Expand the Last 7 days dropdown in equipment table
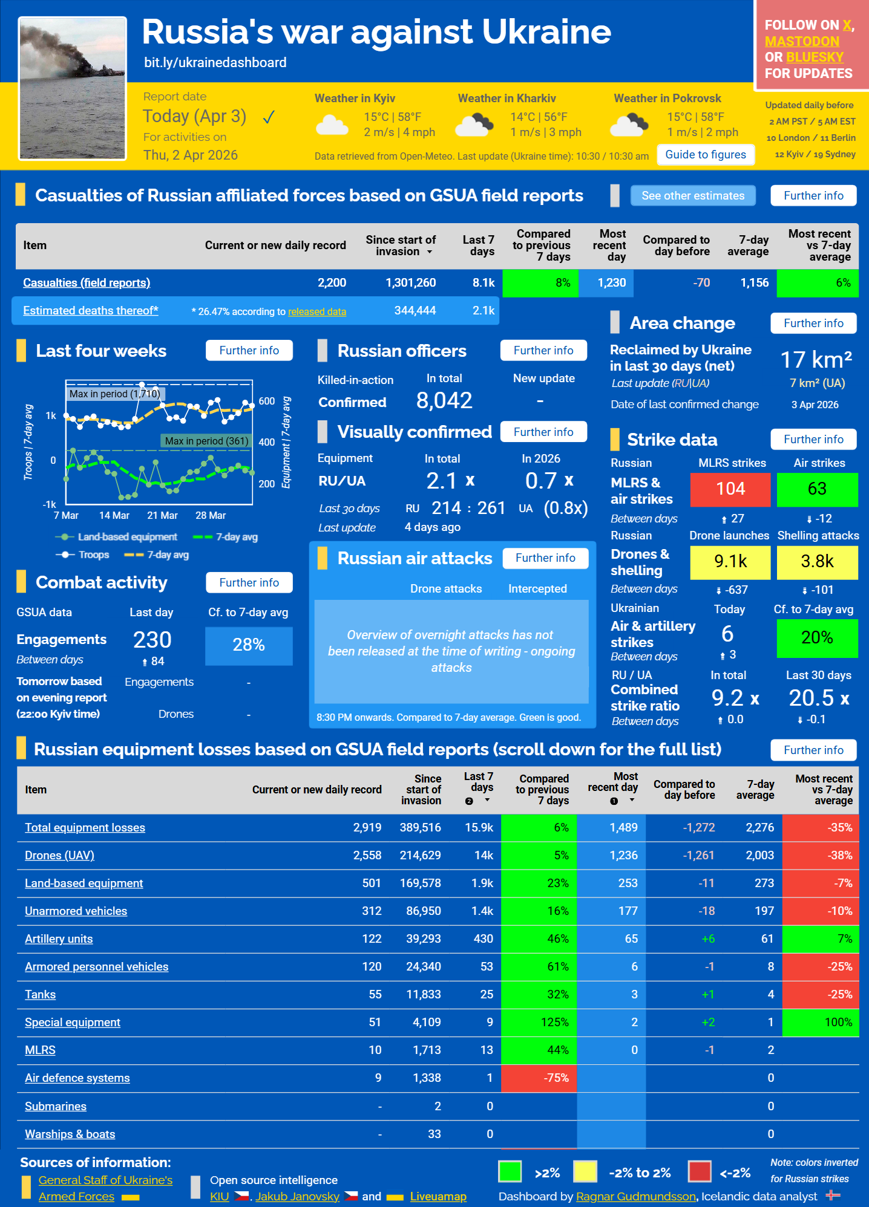The height and width of the screenshot is (1207, 869). point(487,800)
